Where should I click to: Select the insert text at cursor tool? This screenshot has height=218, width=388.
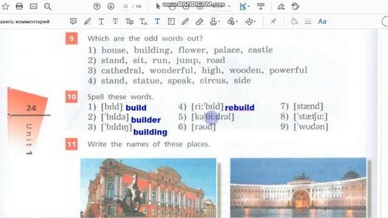(143, 22)
